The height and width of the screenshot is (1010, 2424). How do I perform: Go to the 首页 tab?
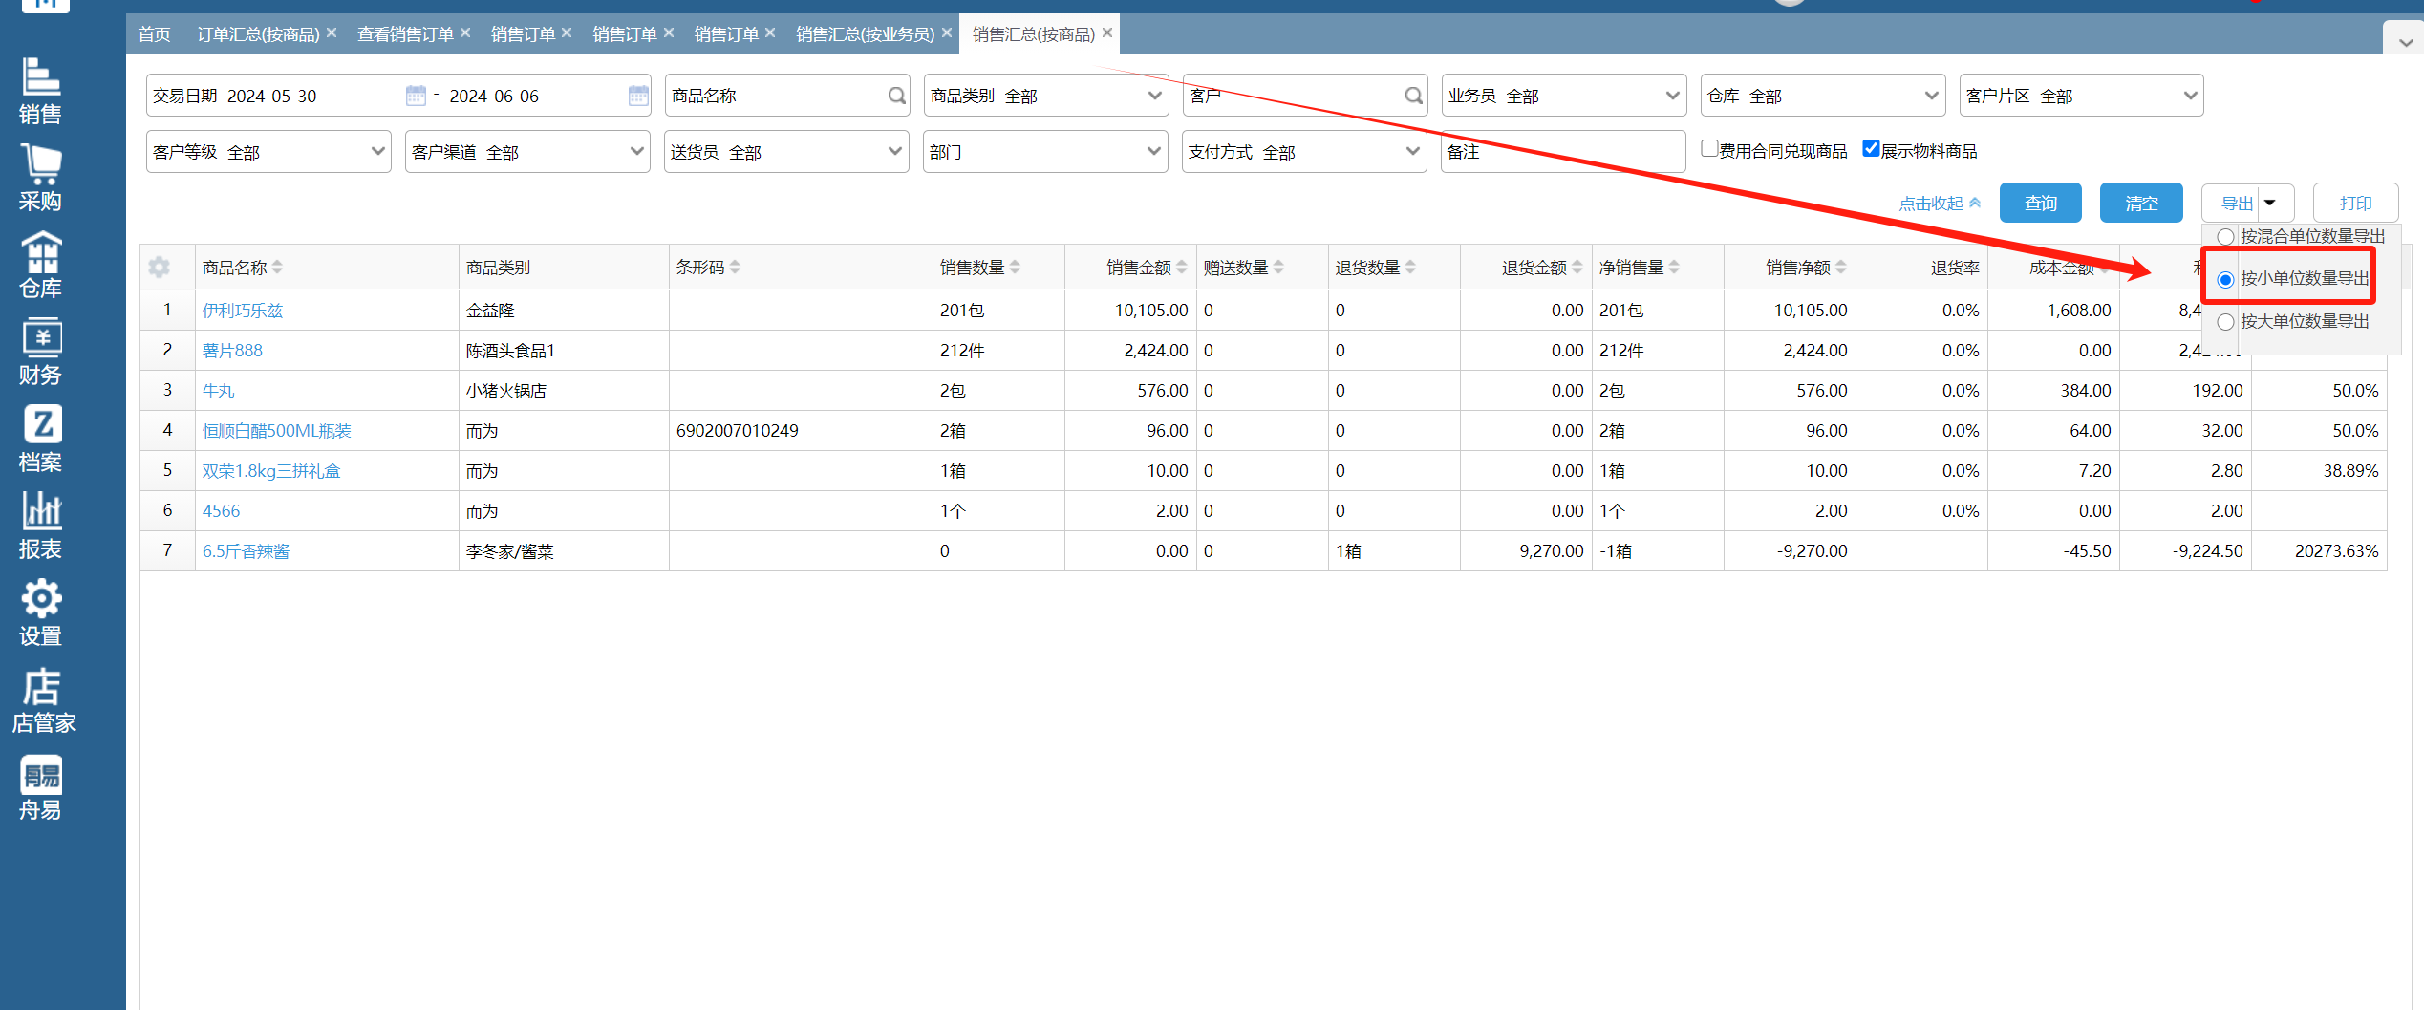(x=154, y=34)
